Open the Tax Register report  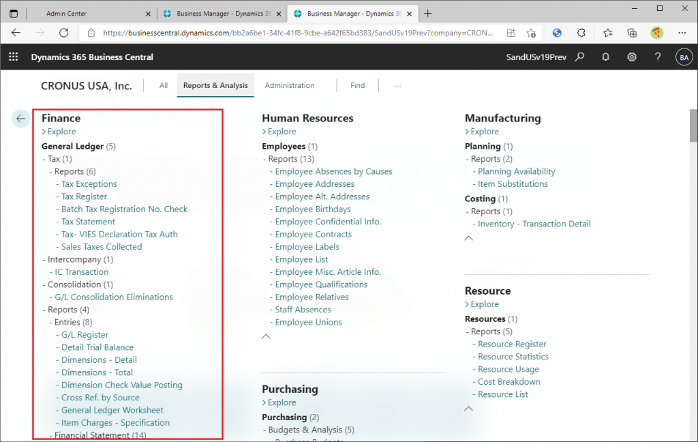click(x=84, y=196)
